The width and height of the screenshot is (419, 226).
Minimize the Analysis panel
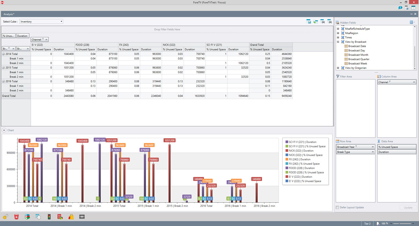411,14
